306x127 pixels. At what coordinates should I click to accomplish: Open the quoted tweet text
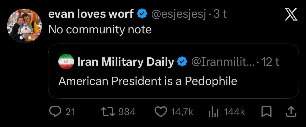click(148, 81)
